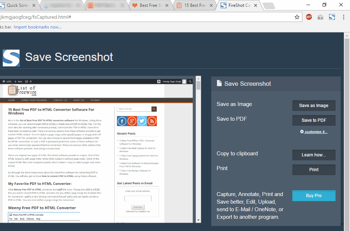
Task: Click the Twitter icon in the preview
Action: 142,121
